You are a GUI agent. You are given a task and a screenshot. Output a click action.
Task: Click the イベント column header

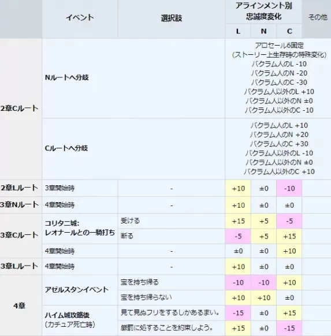click(x=80, y=17)
